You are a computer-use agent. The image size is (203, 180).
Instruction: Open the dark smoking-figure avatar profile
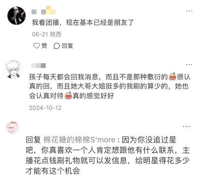tap(16, 16)
